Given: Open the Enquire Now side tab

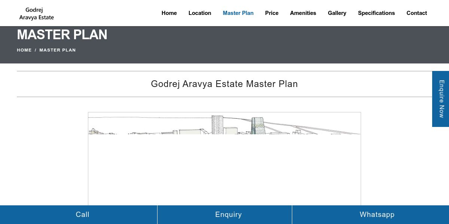Looking at the screenshot, I should (441, 99).
